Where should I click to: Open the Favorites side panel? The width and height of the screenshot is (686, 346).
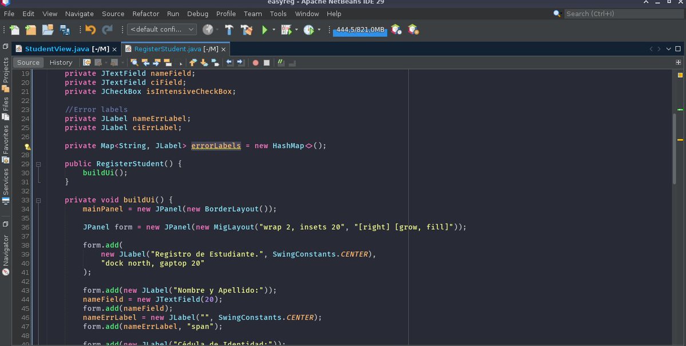[6, 144]
